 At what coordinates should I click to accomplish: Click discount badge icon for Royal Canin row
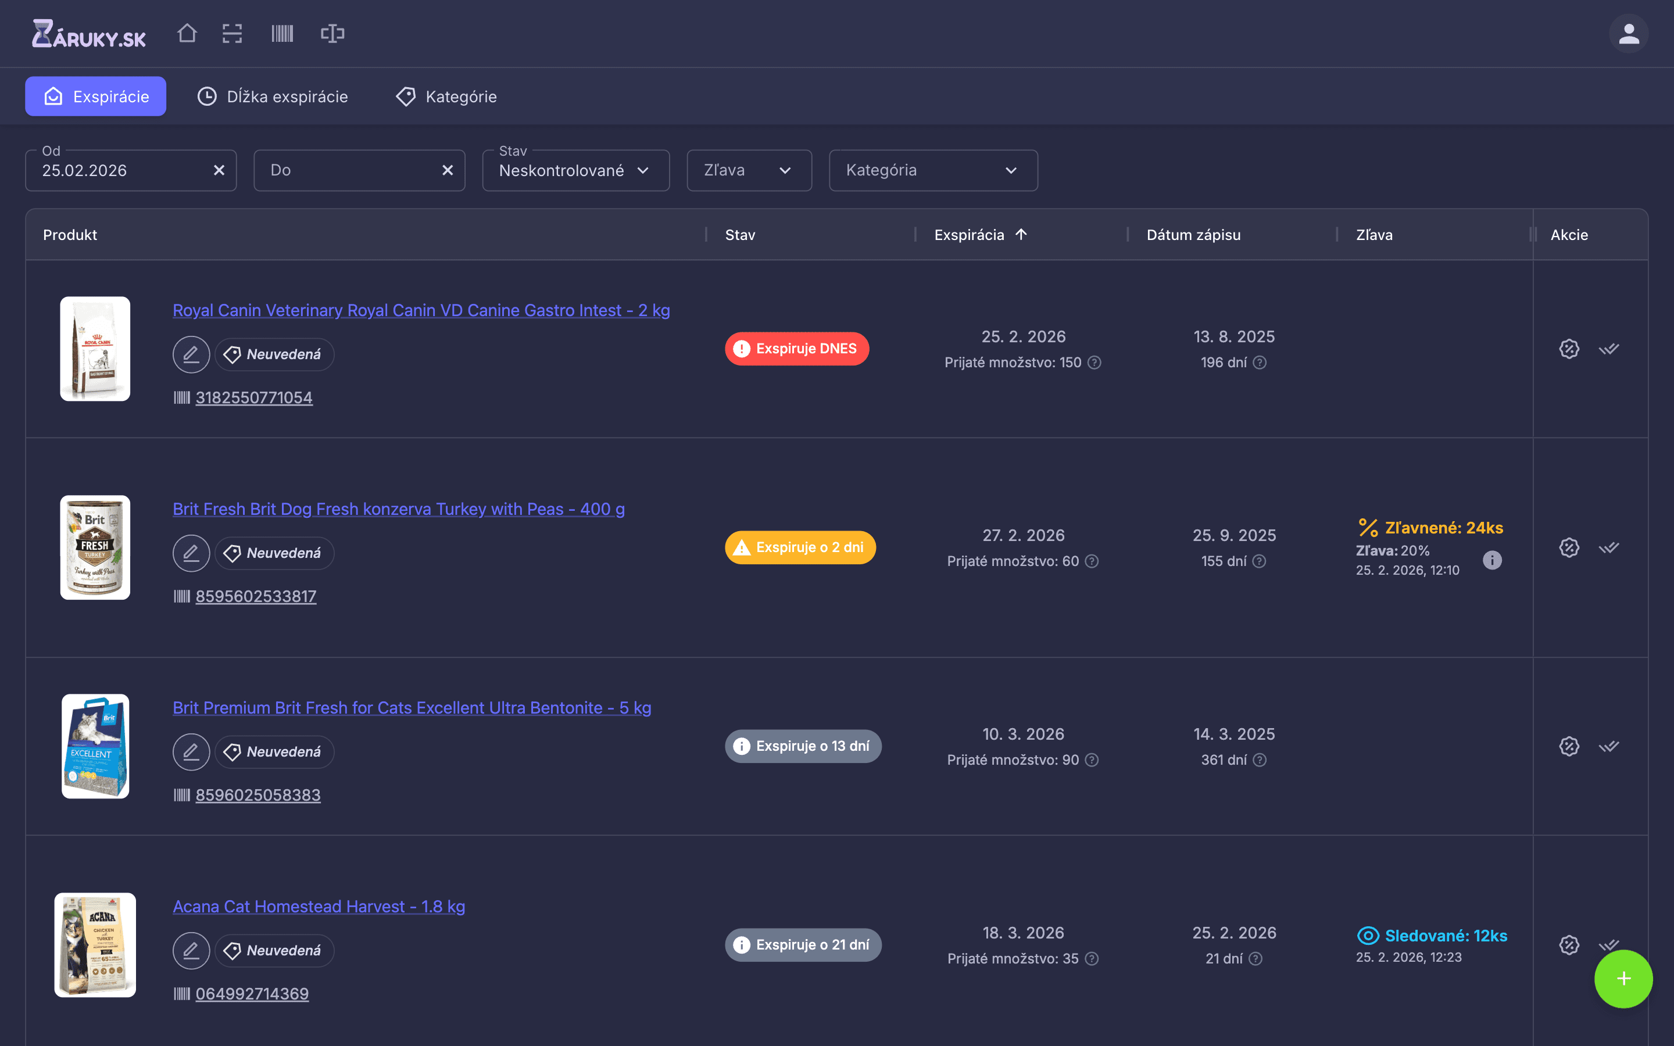(x=1569, y=349)
